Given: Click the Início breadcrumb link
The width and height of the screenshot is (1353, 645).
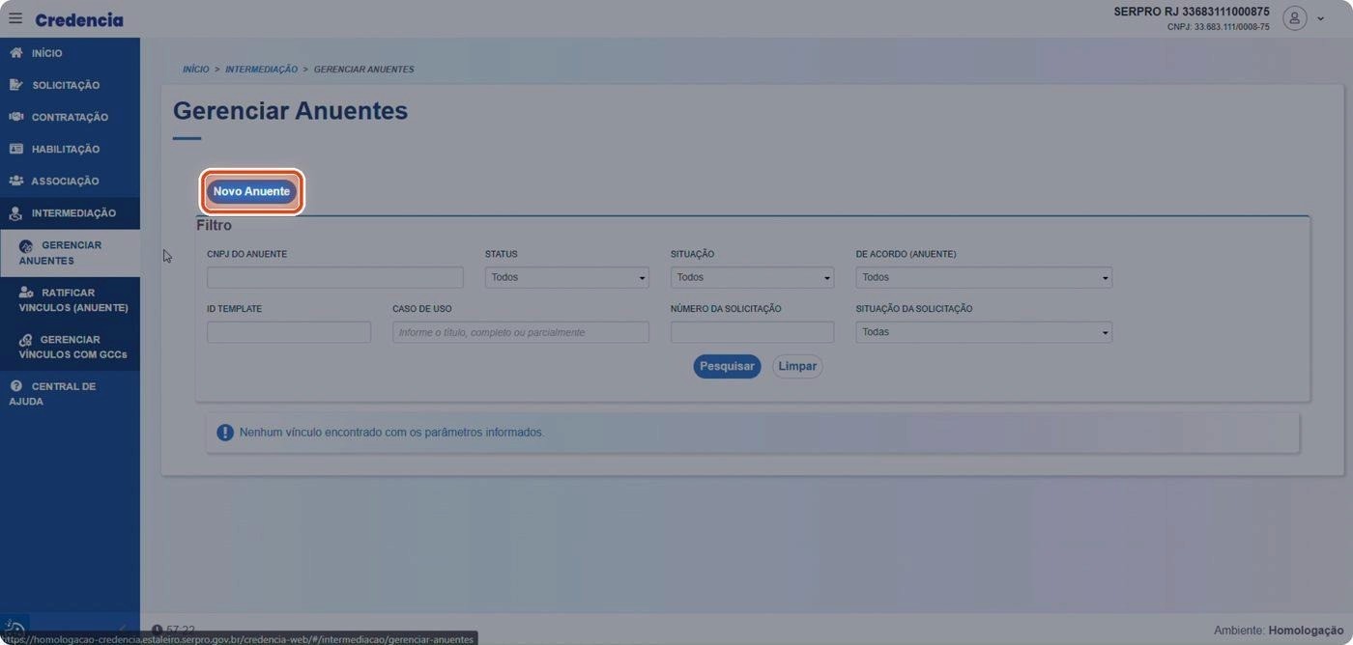Looking at the screenshot, I should coord(195,70).
